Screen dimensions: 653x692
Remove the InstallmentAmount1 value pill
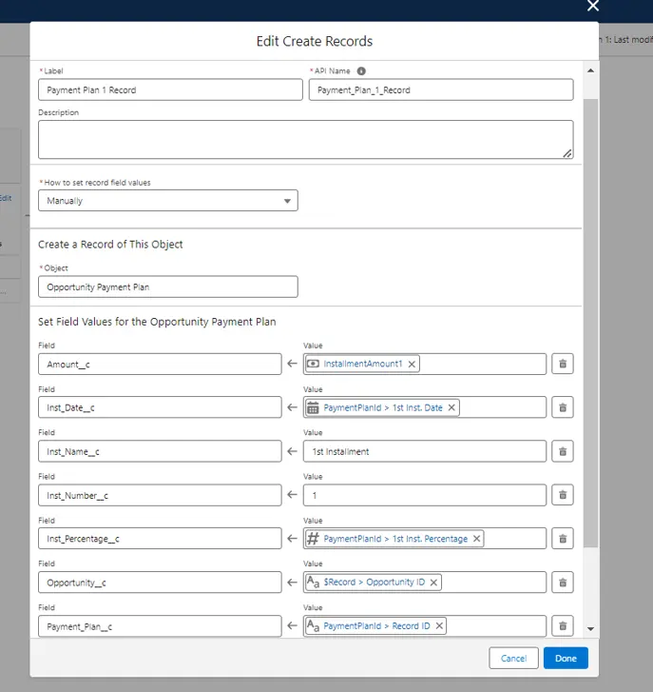412,364
